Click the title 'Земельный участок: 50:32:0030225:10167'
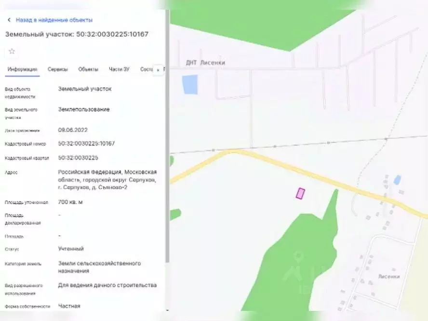Image resolution: width=428 pixels, height=321 pixels. [x=77, y=34]
